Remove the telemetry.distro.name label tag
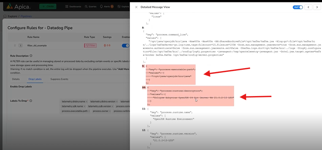 click(86, 102)
